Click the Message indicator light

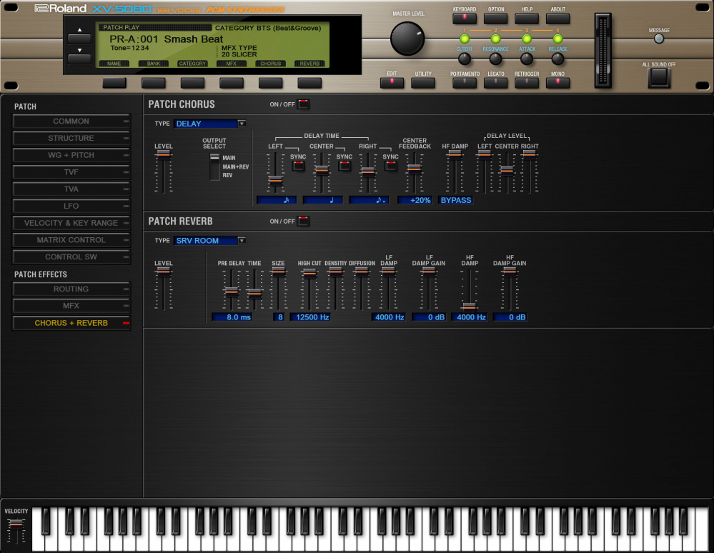point(658,39)
